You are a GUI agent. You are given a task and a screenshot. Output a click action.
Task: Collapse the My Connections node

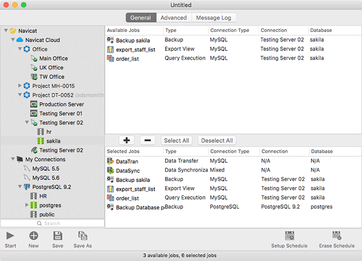point(13,159)
